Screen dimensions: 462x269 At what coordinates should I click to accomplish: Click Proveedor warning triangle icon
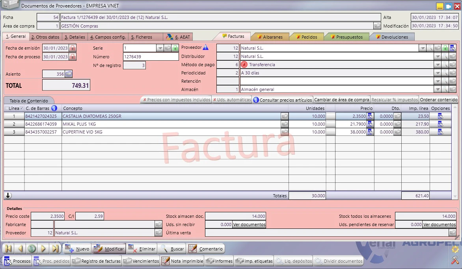[x=206, y=47]
